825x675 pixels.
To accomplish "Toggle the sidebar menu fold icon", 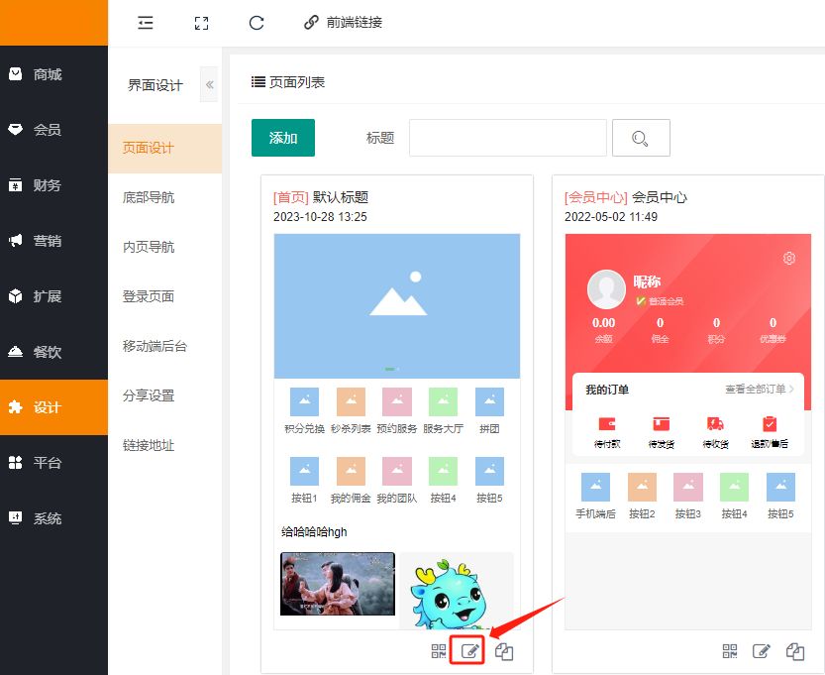I will (146, 23).
